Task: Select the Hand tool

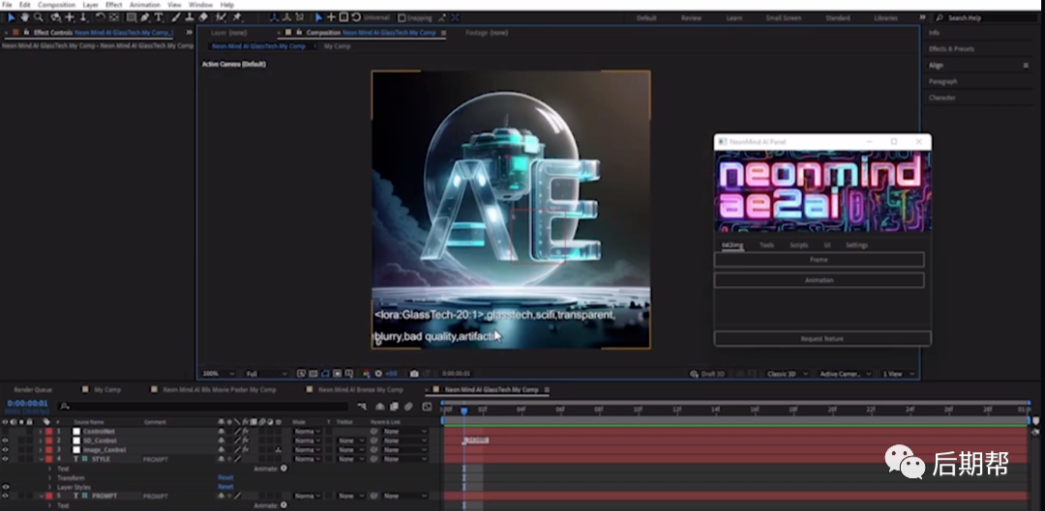Action: (25, 17)
